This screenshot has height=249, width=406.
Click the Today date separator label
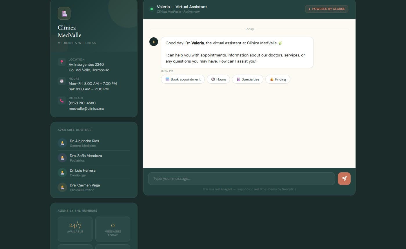click(249, 29)
